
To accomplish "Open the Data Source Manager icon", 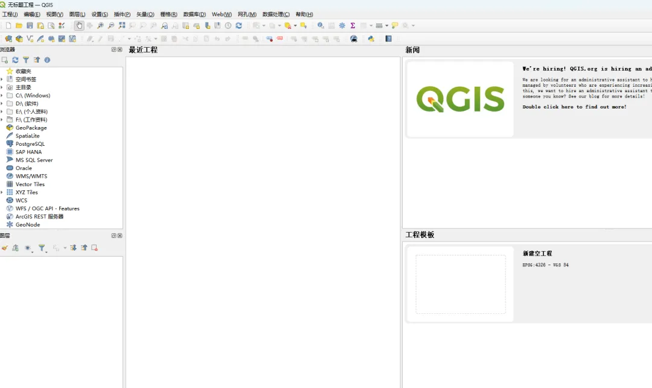I will [x=8, y=39].
